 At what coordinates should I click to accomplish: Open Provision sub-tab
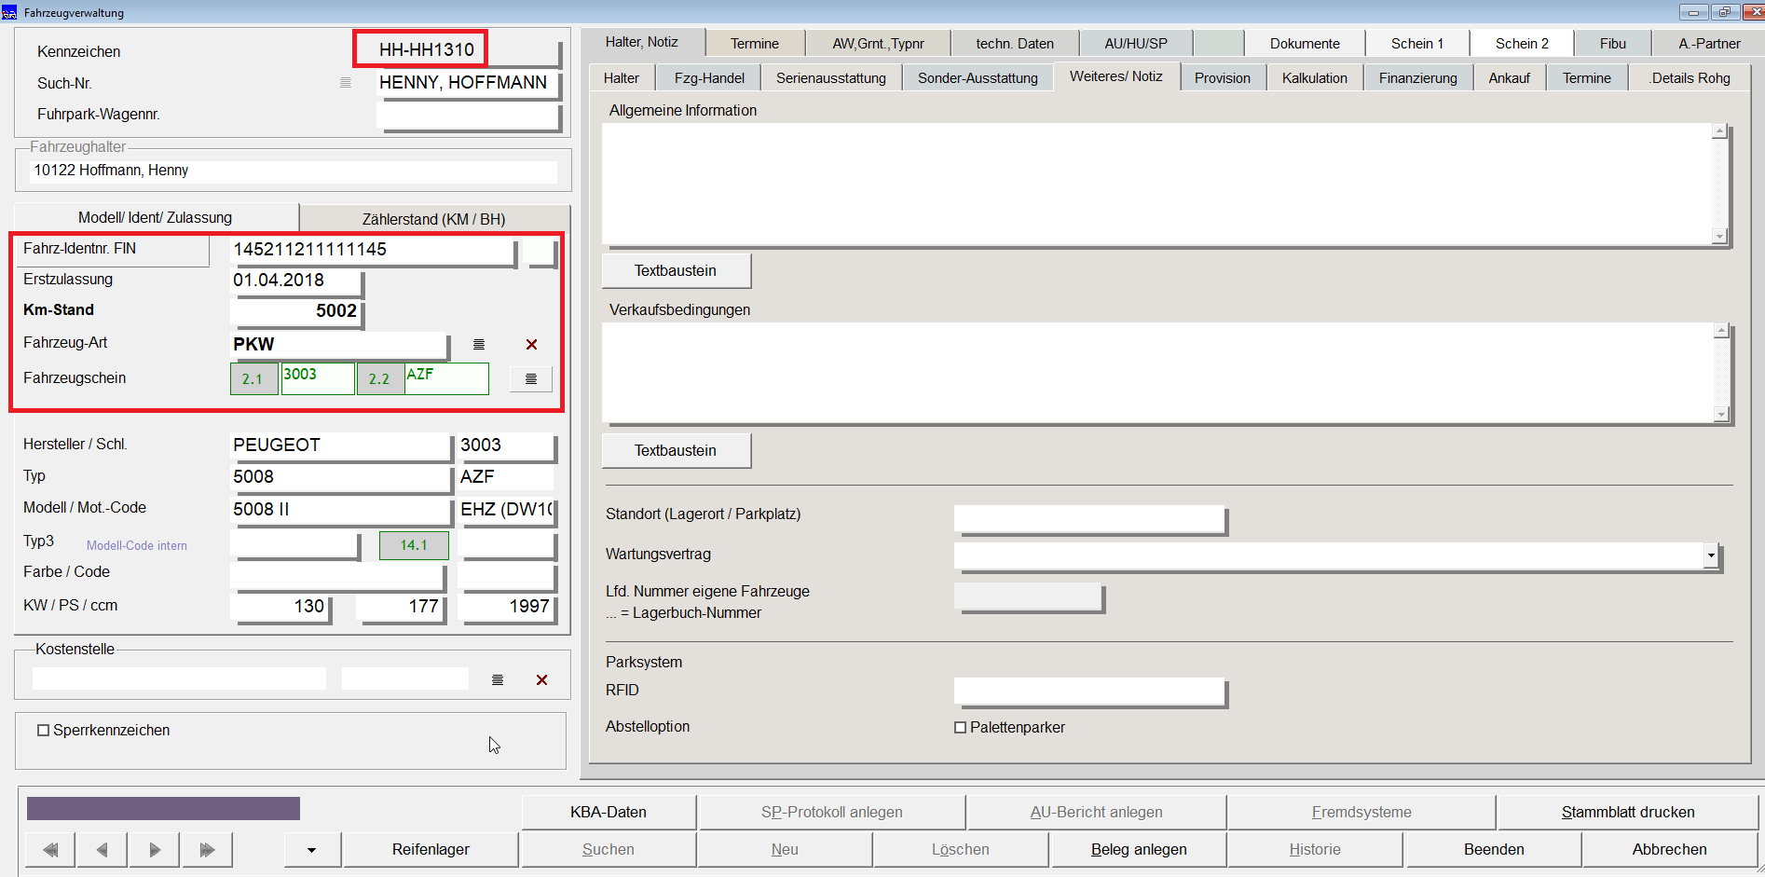(x=1223, y=78)
